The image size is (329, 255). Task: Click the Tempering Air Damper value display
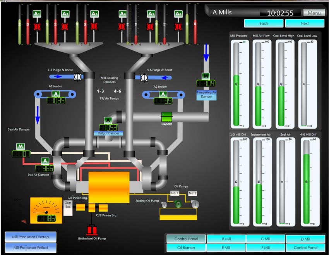[x=206, y=83]
